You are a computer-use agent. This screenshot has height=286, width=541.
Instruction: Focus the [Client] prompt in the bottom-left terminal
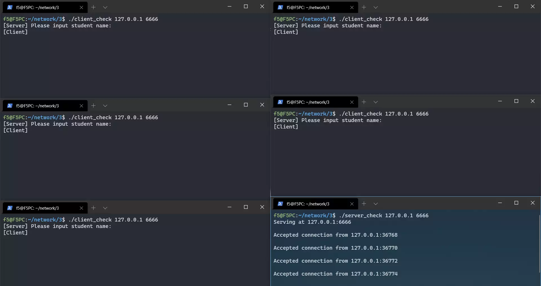click(15, 233)
